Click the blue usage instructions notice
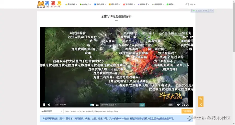235x125 pixels. coord(116,119)
